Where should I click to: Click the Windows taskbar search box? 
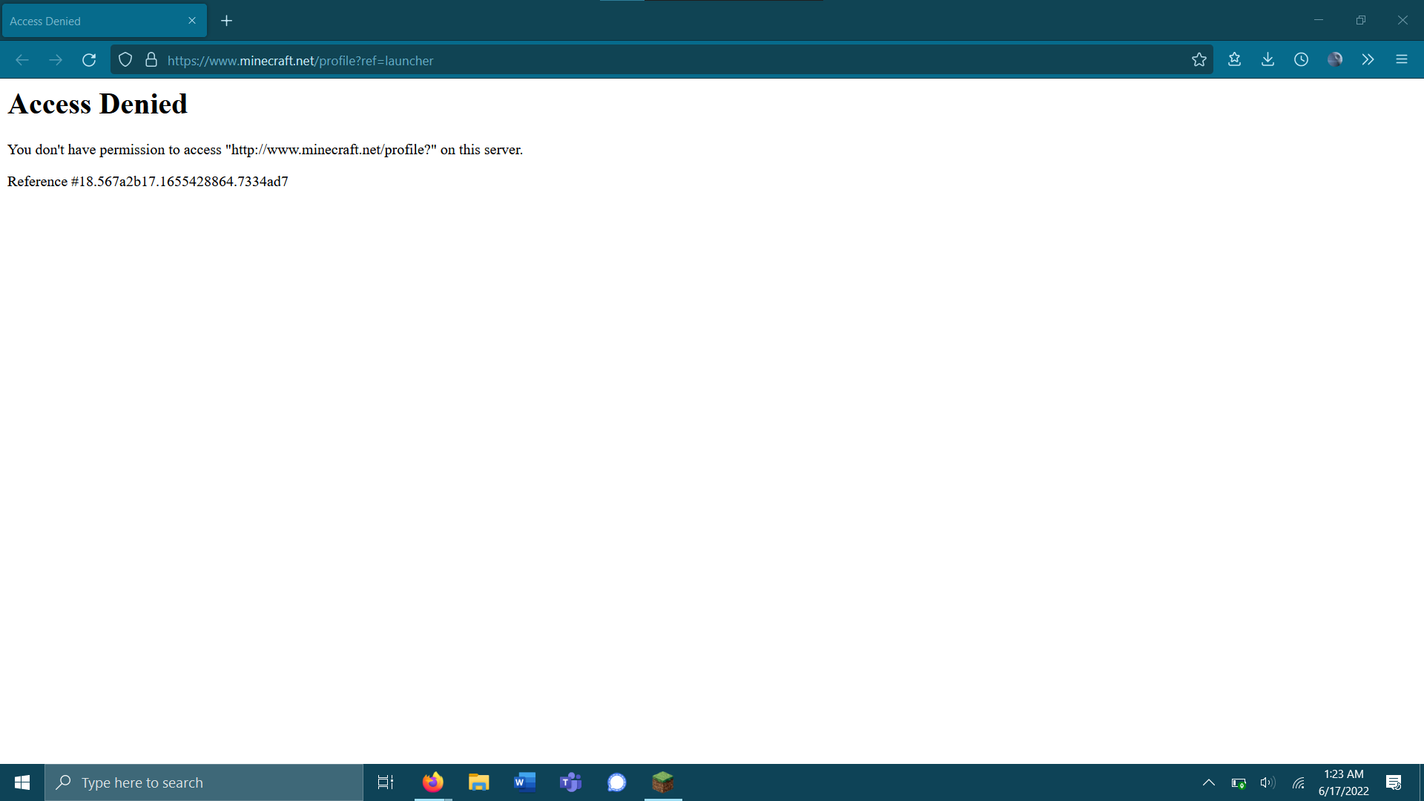coord(204,782)
